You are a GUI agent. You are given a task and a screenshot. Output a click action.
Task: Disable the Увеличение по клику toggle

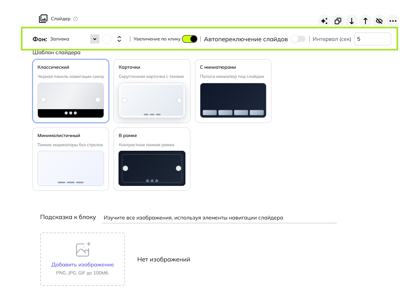pos(190,39)
